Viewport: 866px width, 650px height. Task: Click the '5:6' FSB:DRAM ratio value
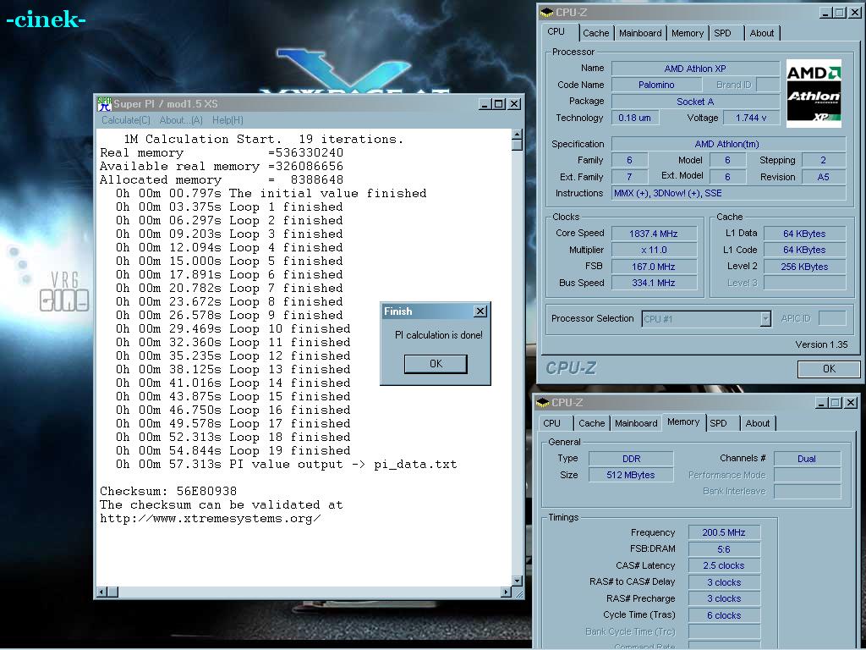724,548
